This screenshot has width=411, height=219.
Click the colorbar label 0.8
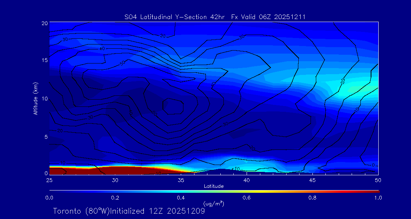pyautogui.click(x=312, y=198)
